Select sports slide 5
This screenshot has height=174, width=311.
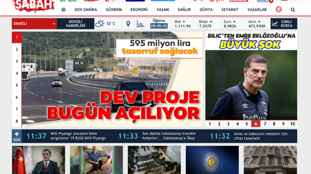(x=247, y=124)
